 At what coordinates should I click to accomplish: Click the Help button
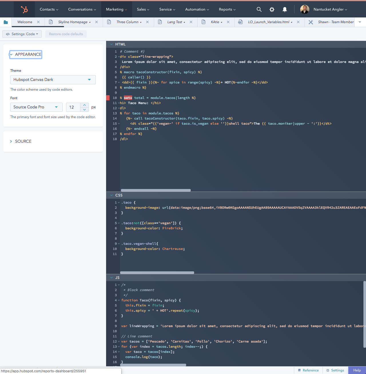[357, 370]
